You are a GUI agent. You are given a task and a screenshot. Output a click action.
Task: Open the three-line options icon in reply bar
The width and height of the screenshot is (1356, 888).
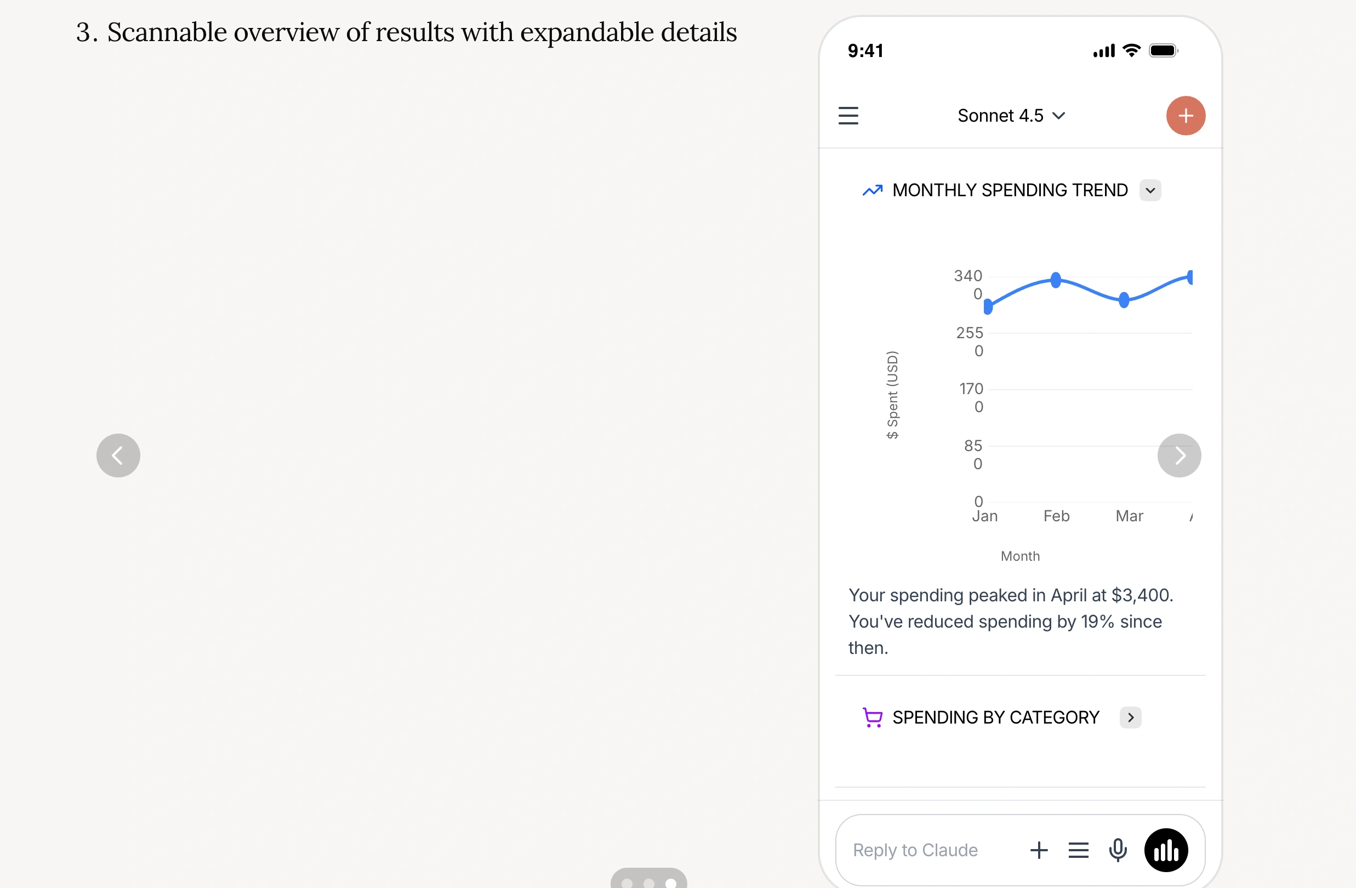pyautogui.click(x=1078, y=850)
